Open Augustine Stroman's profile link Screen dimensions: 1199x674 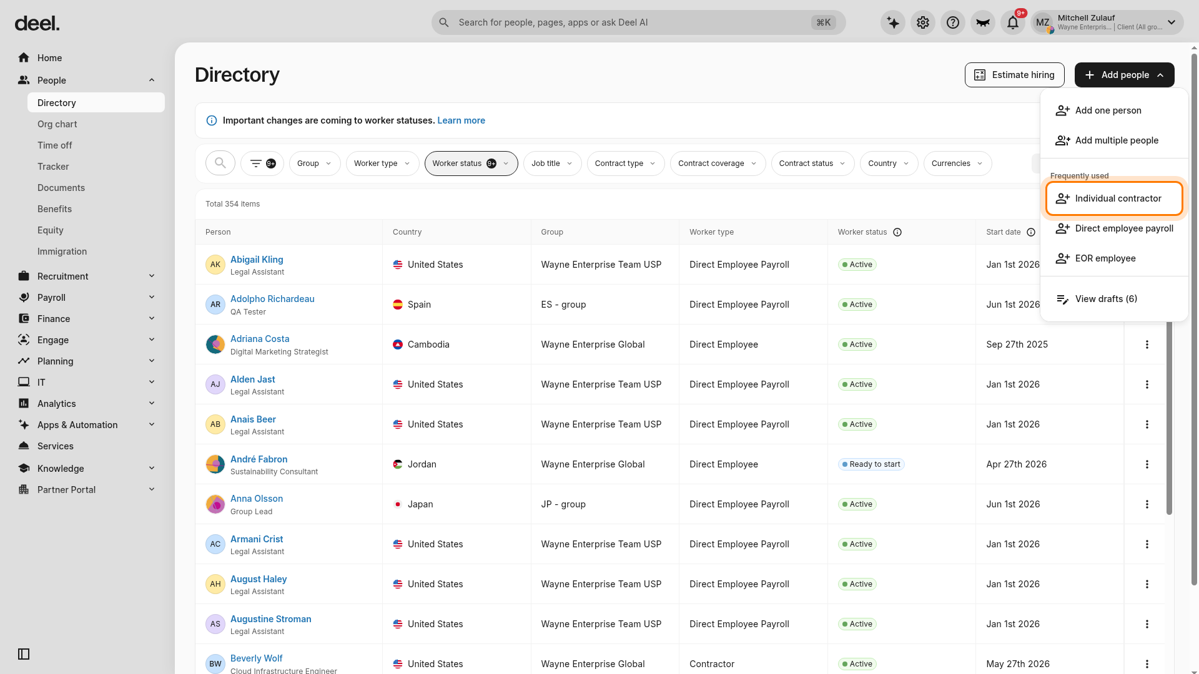pos(271,619)
